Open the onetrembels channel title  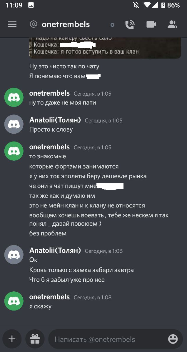(66, 24)
